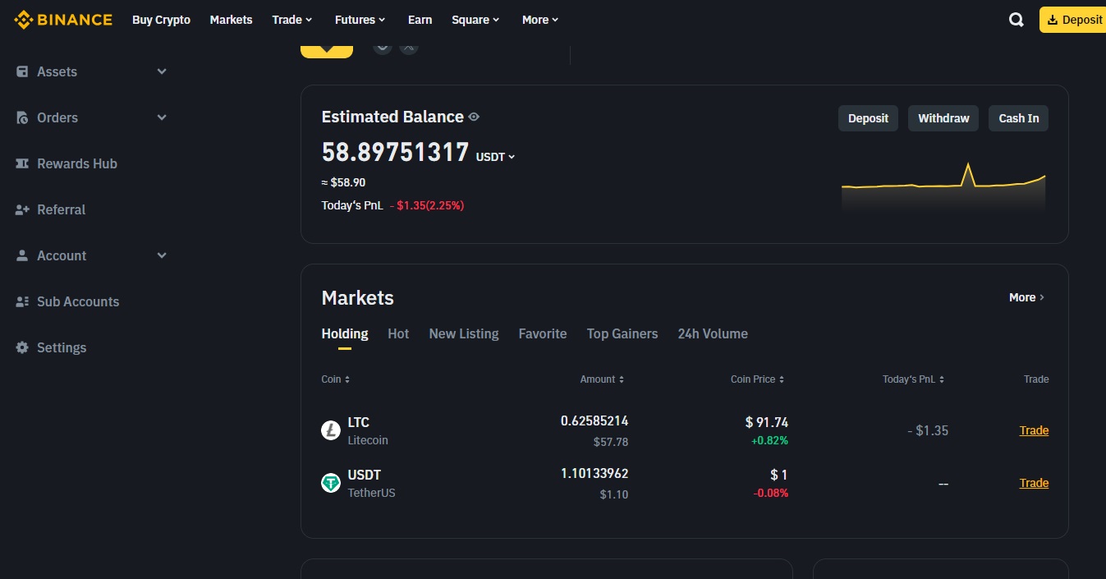Open the Markets menu item

tap(231, 20)
